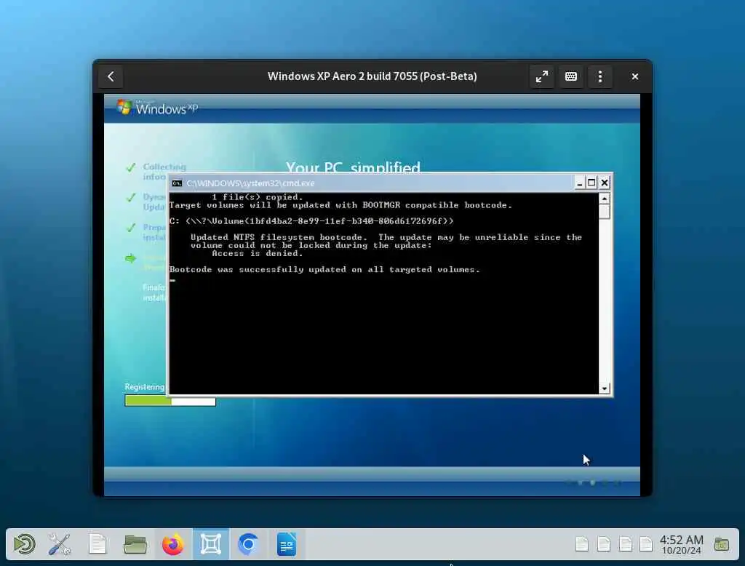This screenshot has height=566, width=745.
Task: Open the blank document icon in taskbar
Action: 97,544
